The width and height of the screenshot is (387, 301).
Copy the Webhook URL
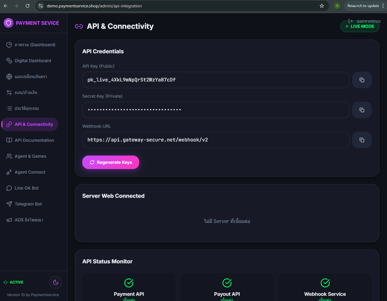pyautogui.click(x=362, y=140)
